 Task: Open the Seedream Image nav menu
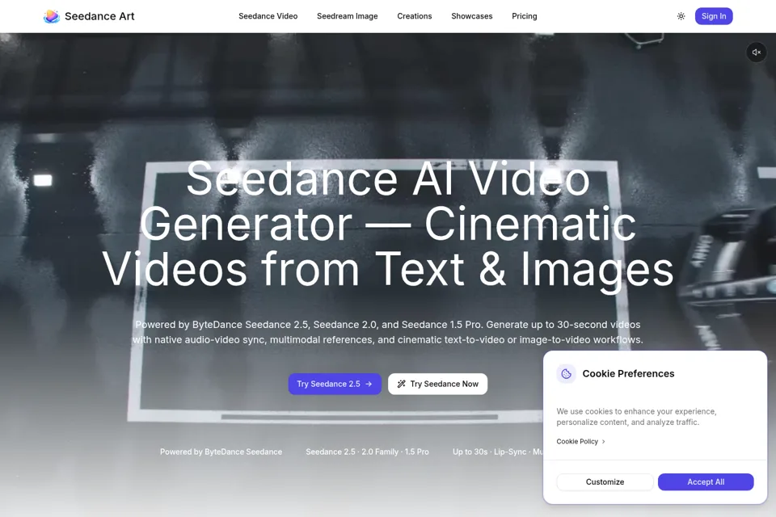[x=347, y=16]
